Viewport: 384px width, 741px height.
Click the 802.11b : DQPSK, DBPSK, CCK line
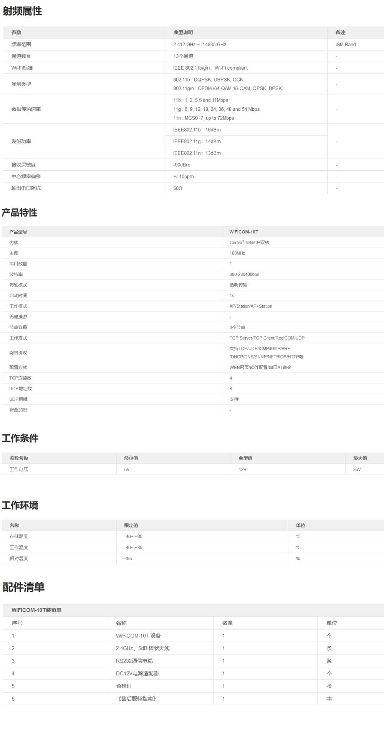[208, 80]
